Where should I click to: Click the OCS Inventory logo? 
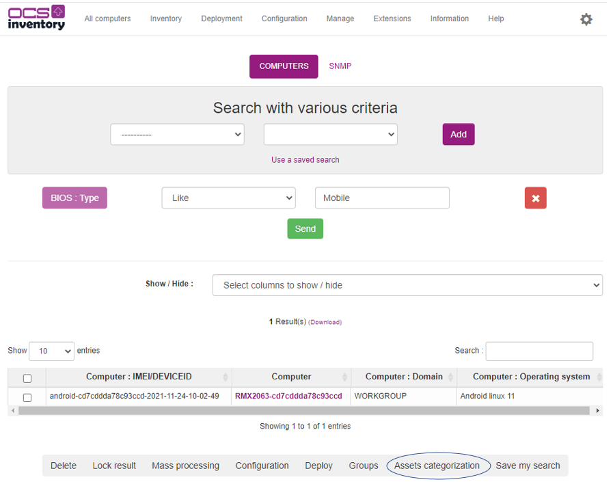coord(37,18)
